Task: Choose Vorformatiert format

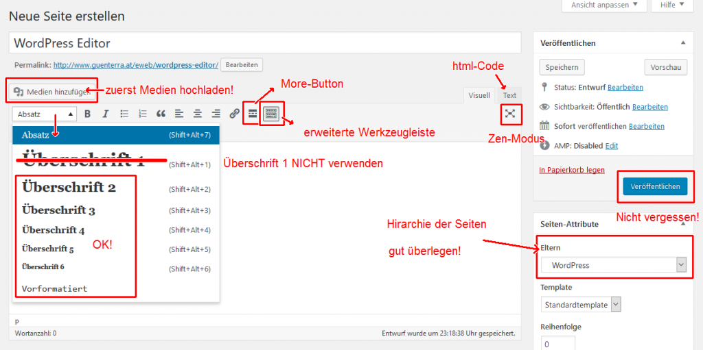Action: (x=115, y=288)
